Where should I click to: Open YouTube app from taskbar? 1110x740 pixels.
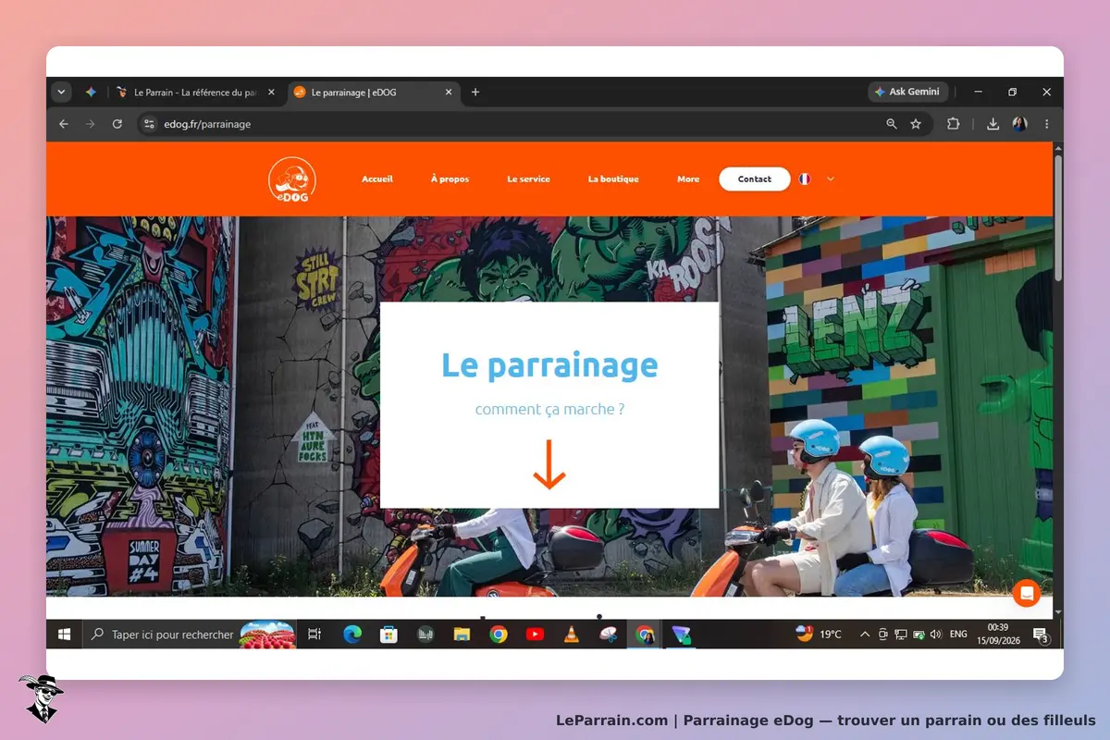535,635
